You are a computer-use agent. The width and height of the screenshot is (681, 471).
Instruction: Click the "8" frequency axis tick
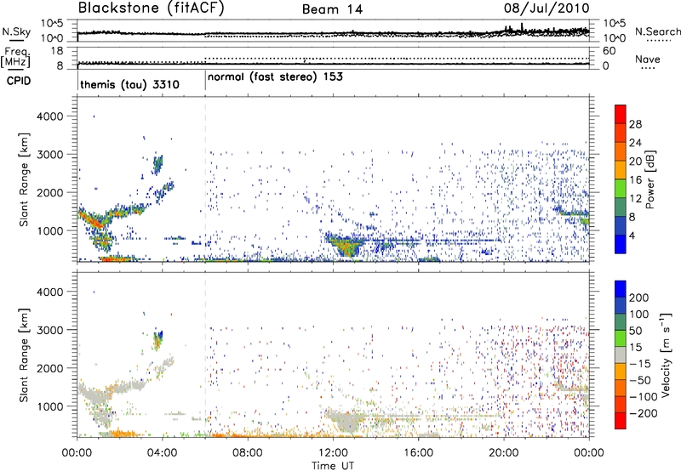(60, 66)
